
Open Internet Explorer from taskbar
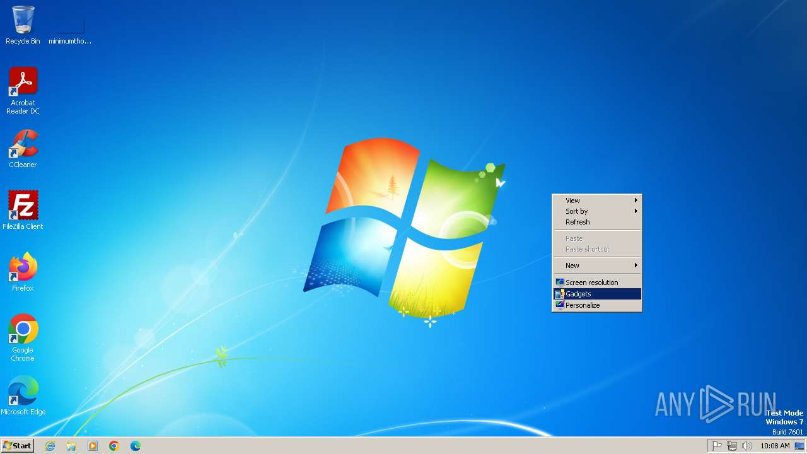(50, 446)
